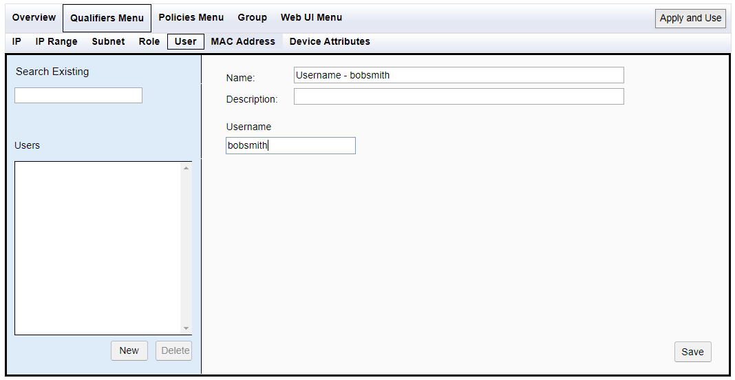The height and width of the screenshot is (380, 735).
Task: Switch to the IP qualifier tab
Action: (x=17, y=41)
